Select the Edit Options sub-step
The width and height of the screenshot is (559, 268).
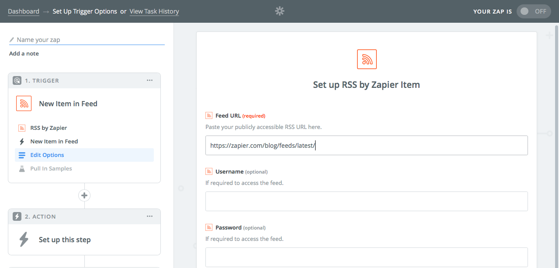click(84, 155)
